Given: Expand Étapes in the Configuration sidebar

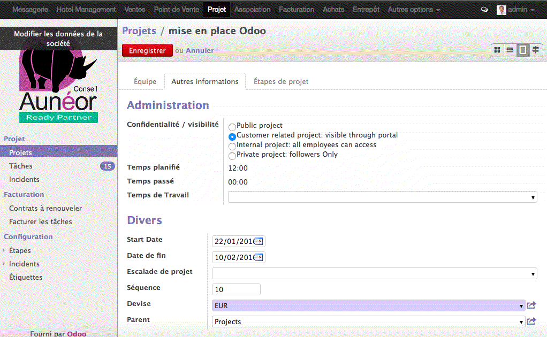Looking at the screenshot, I should point(4,250).
